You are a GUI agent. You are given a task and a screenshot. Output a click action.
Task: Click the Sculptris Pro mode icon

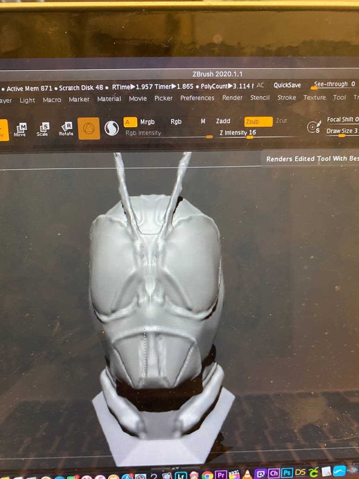[x=112, y=128]
